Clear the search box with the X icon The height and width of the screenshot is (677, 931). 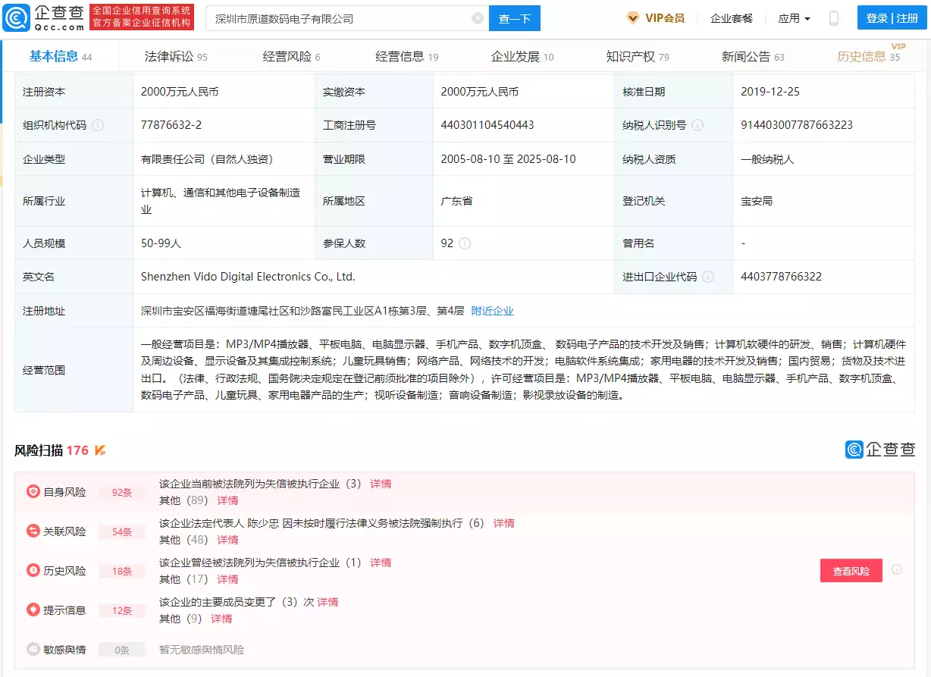pyautogui.click(x=478, y=18)
